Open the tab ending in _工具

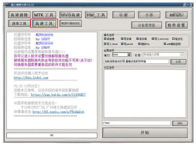click(96, 15)
